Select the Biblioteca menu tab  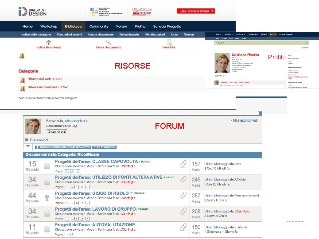(73, 26)
